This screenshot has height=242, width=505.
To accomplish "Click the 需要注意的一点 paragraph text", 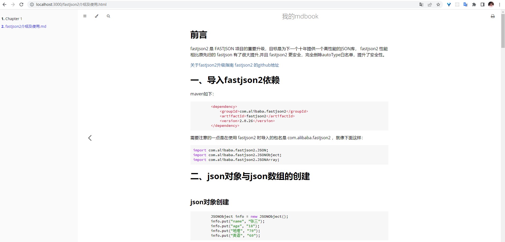I will pyautogui.click(x=277, y=138).
